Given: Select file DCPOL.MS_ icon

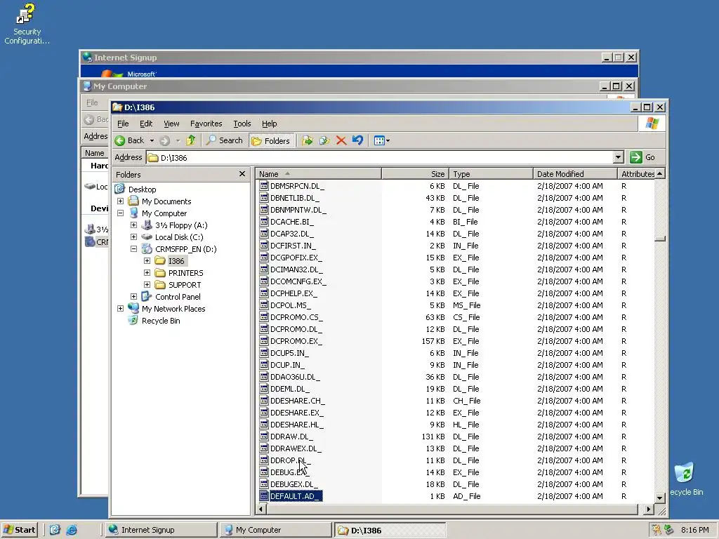Looking at the screenshot, I should [x=264, y=305].
